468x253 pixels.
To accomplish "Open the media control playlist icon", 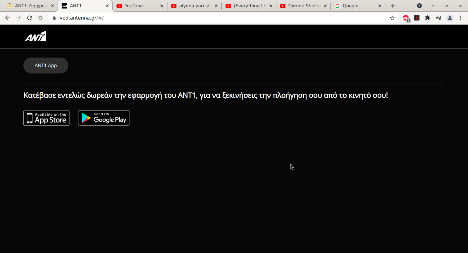I will (x=438, y=18).
